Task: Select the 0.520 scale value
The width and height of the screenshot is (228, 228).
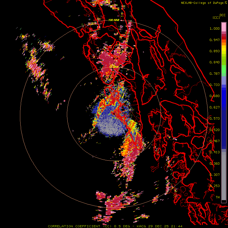Action: click(x=215, y=130)
